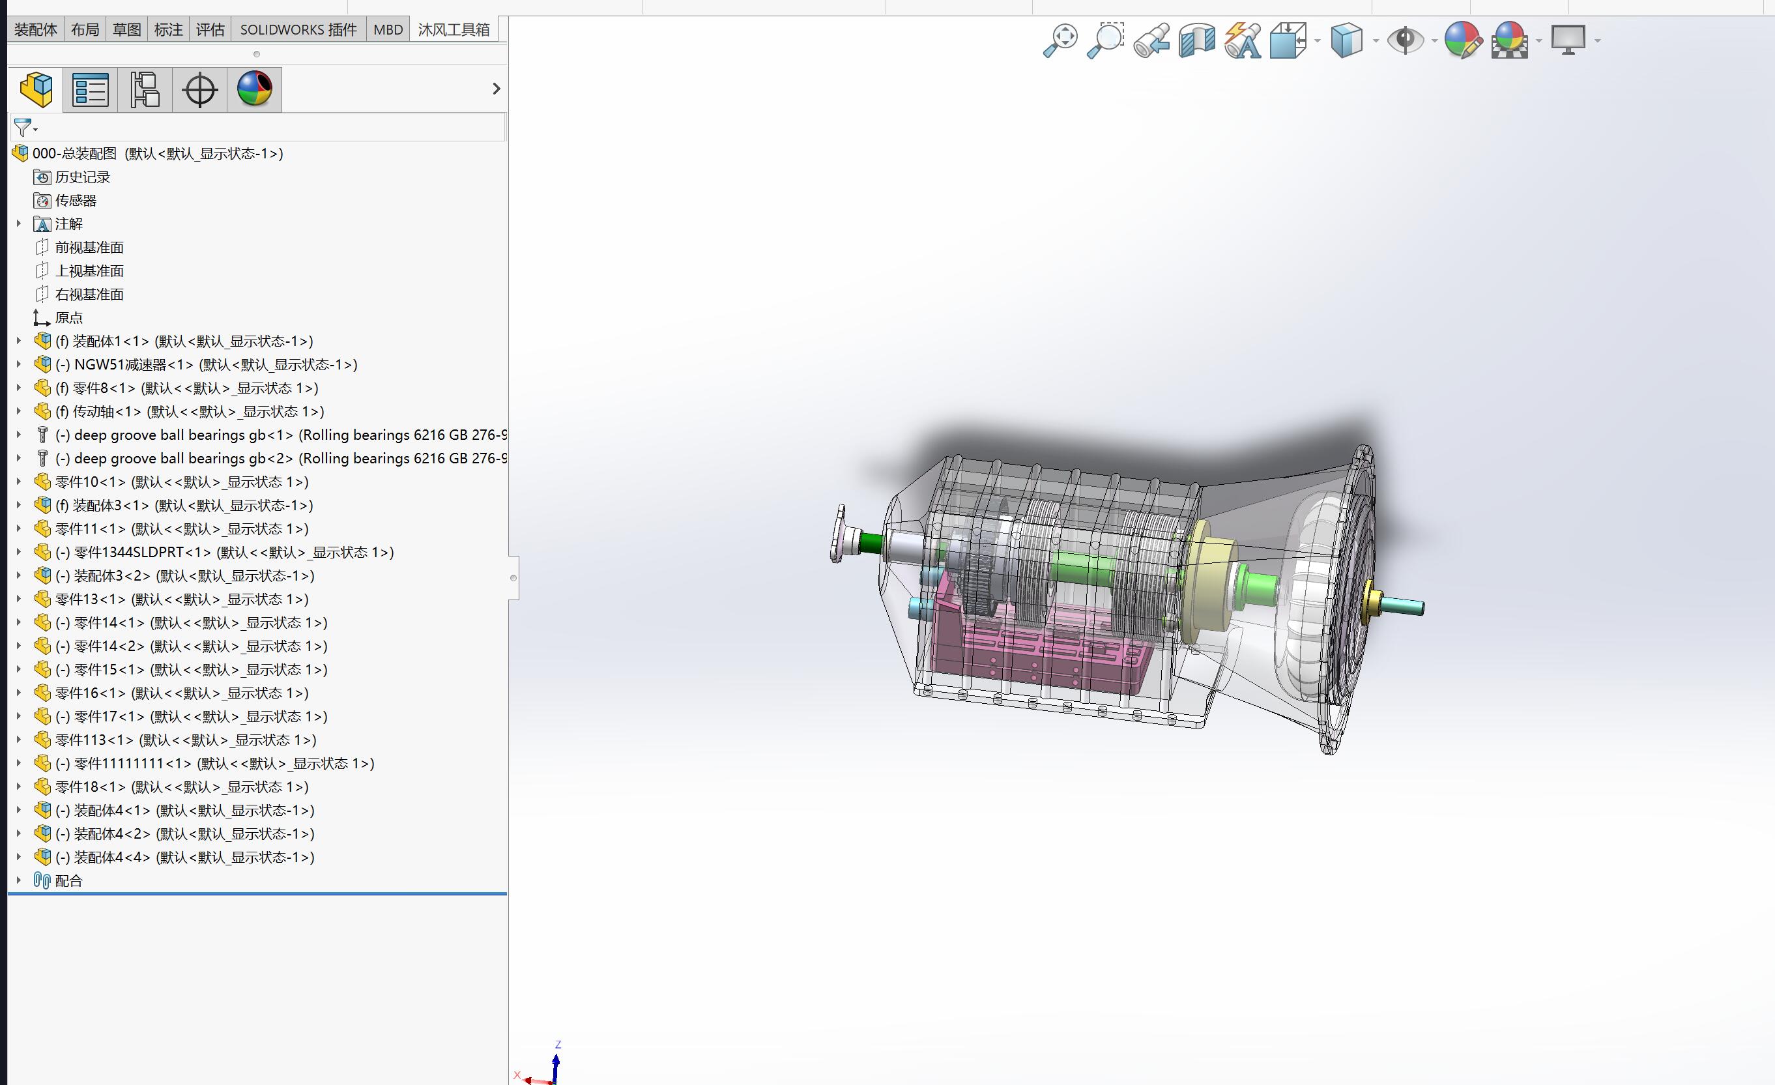Open the FeatureManager design tree tab
Screen dimensions: 1775x1085
(x=36, y=89)
